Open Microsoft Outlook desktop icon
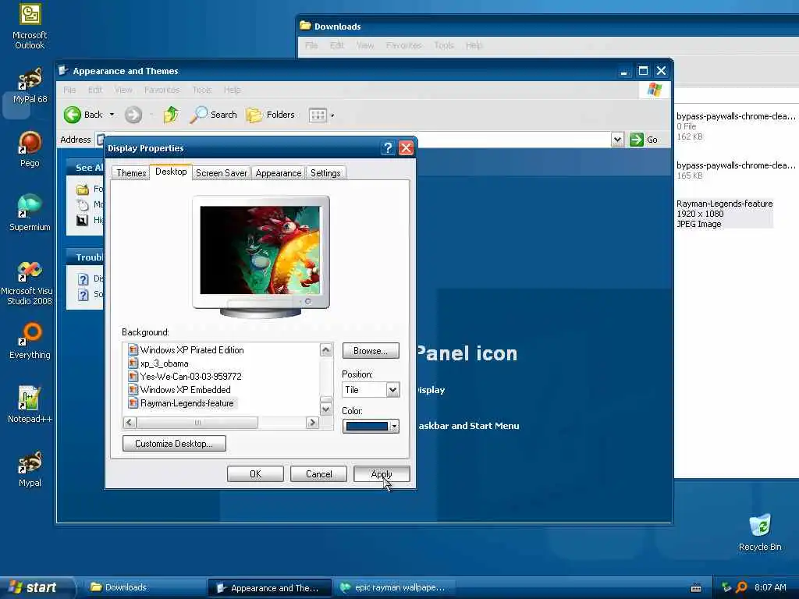 (30, 26)
